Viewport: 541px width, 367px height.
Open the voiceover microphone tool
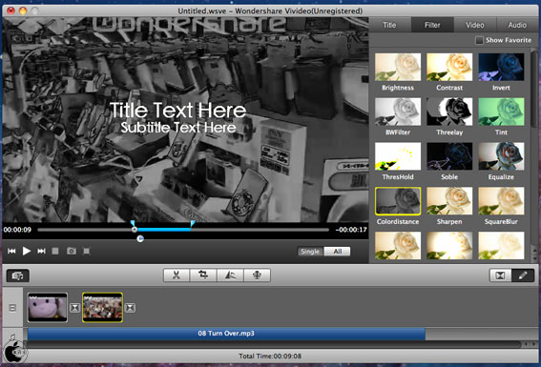[257, 275]
